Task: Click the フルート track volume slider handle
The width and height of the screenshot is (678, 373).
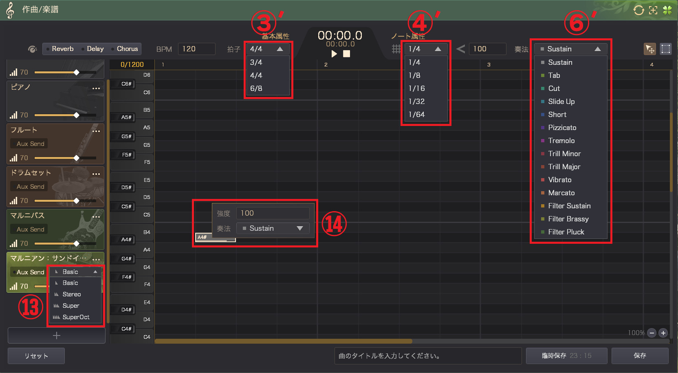Action: [x=76, y=158]
